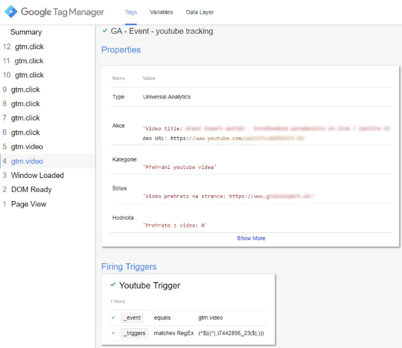Click the Type property name

tap(118, 97)
